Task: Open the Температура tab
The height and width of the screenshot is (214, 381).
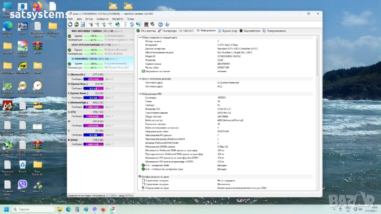Action: point(168,30)
